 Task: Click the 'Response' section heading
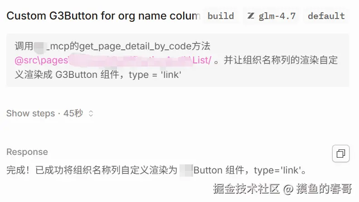[x=27, y=152]
